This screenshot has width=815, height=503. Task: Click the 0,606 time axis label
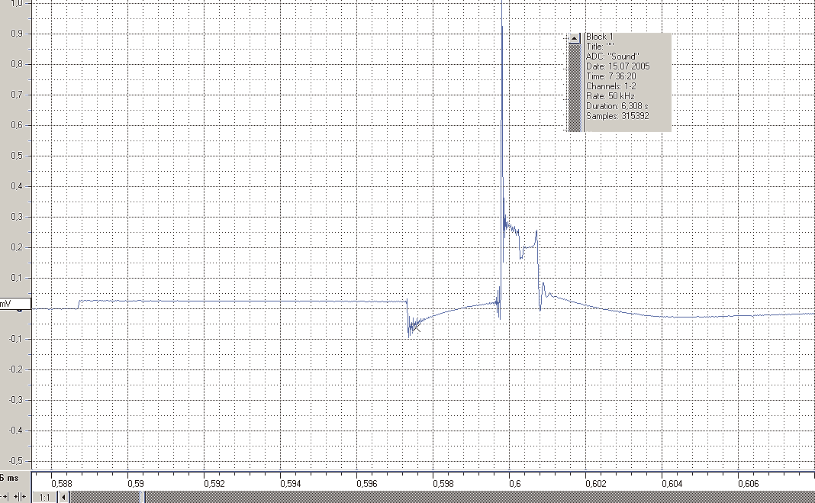(748, 483)
